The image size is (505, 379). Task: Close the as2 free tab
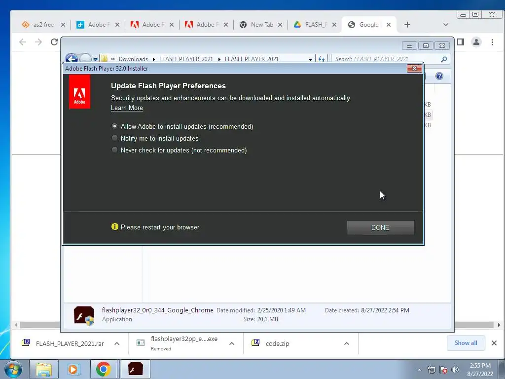pos(63,25)
